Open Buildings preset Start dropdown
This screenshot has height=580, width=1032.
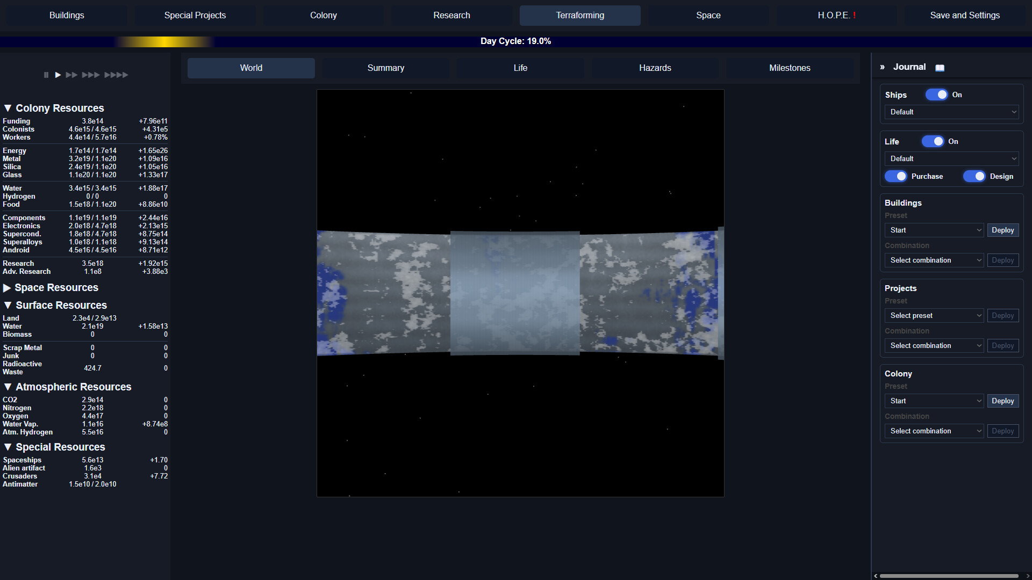tap(934, 230)
